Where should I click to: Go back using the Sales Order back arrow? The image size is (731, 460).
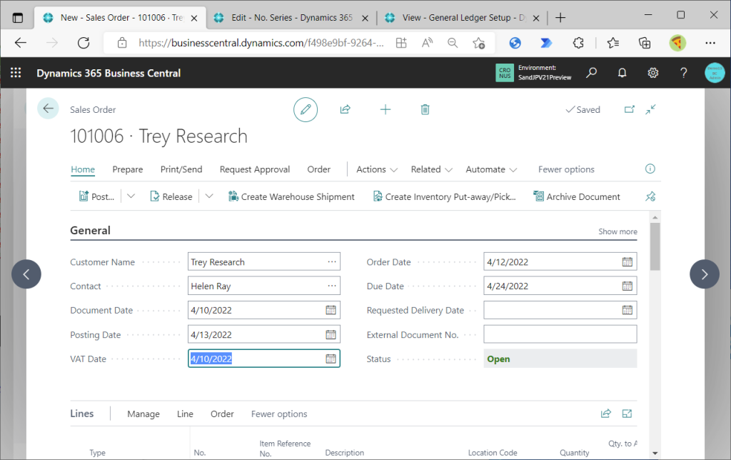(x=48, y=109)
